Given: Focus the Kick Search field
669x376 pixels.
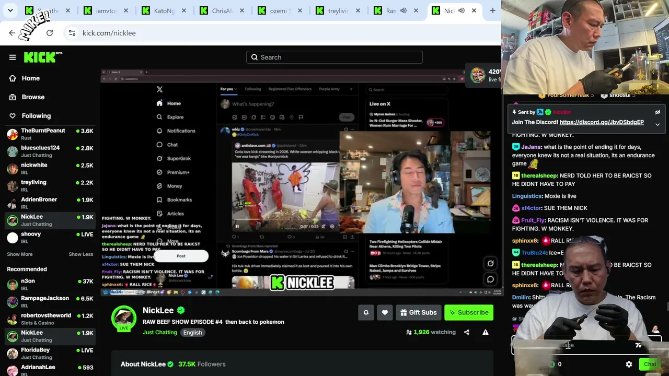Looking at the screenshot, I should coord(334,57).
